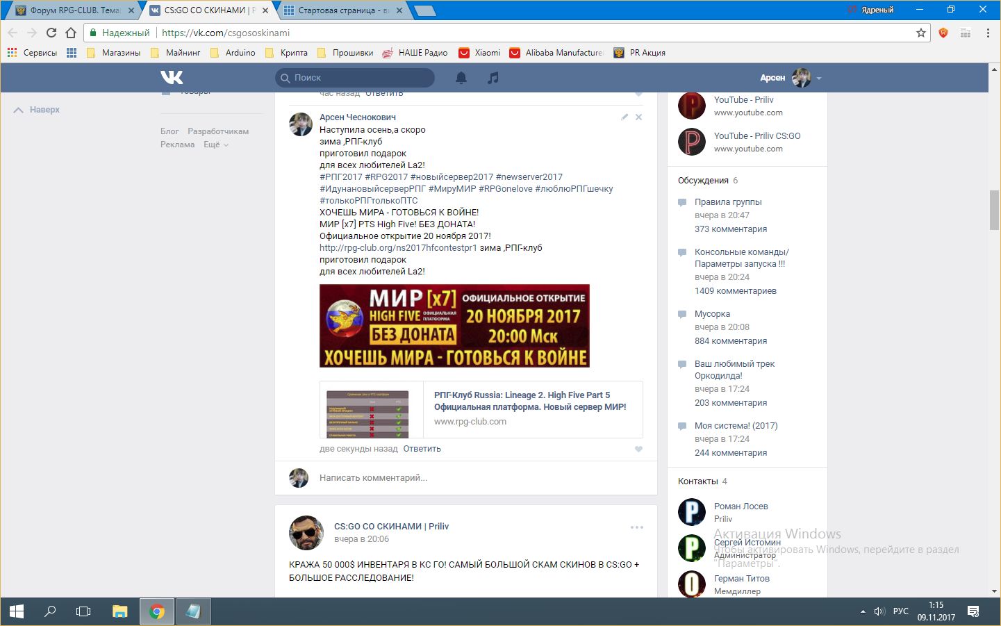
Task: Reload the page with refresh icon
Action: pos(51,33)
